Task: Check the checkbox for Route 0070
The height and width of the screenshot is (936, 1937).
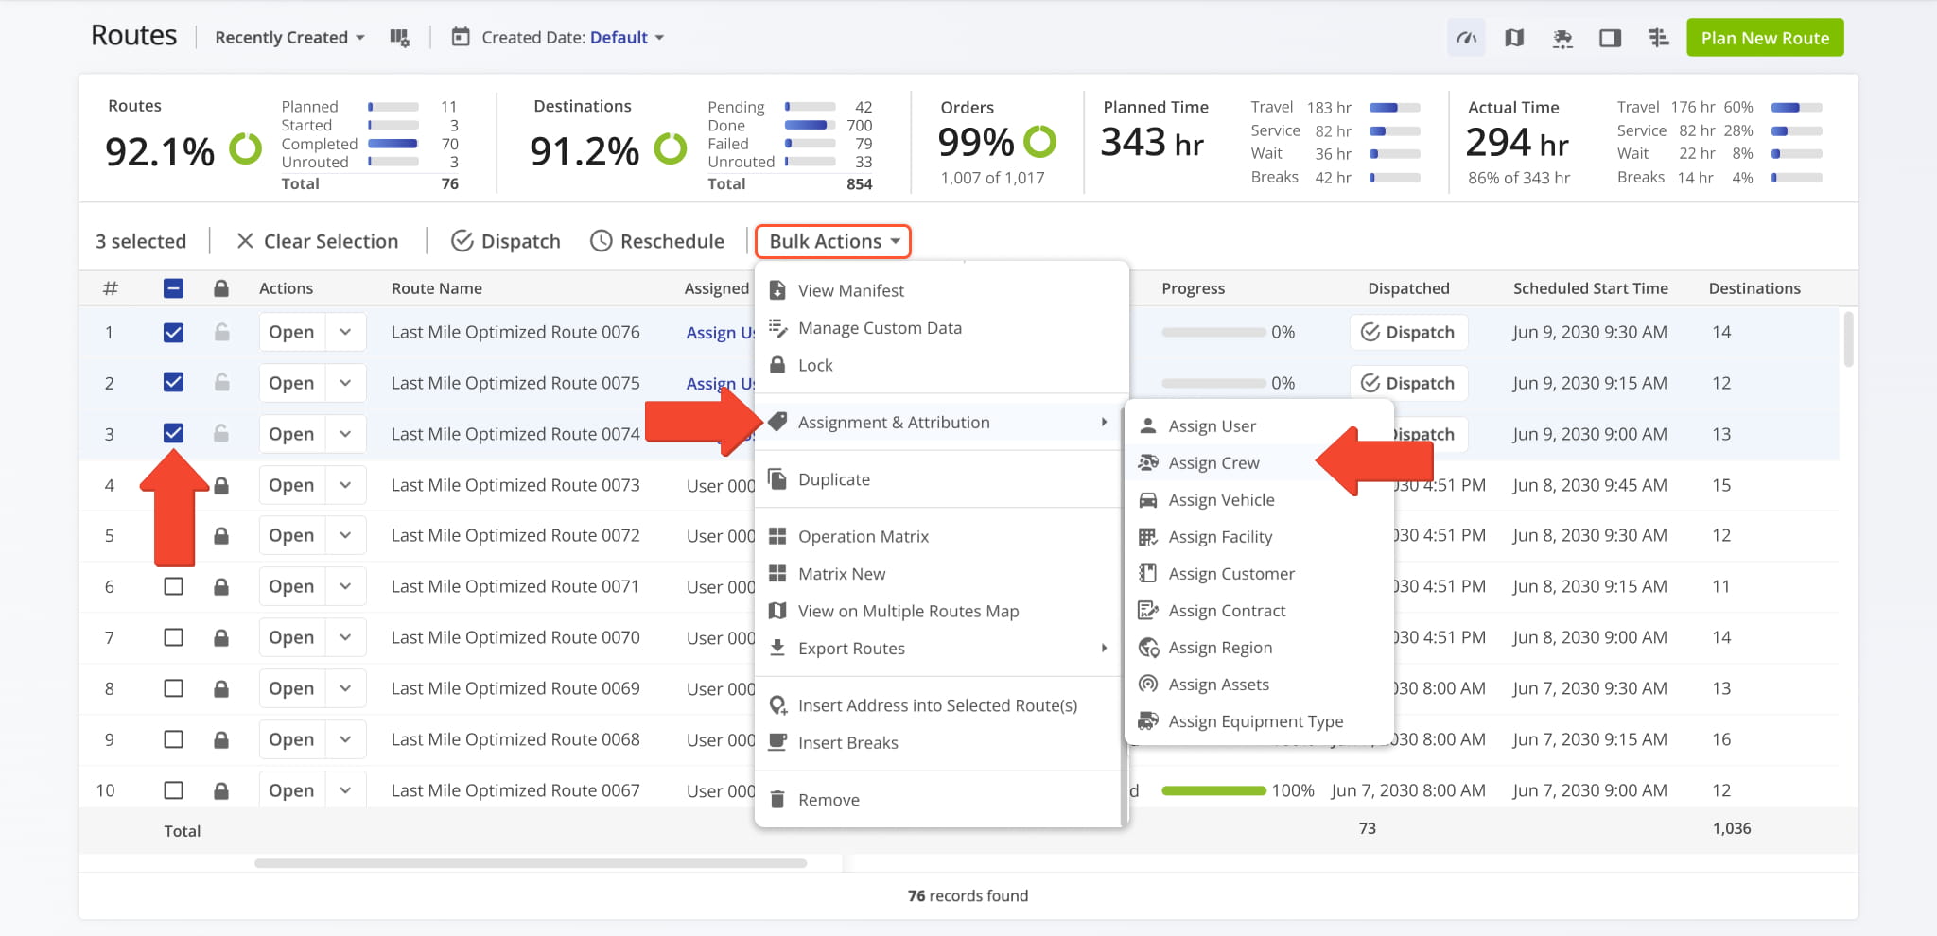Action: (173, 637)
